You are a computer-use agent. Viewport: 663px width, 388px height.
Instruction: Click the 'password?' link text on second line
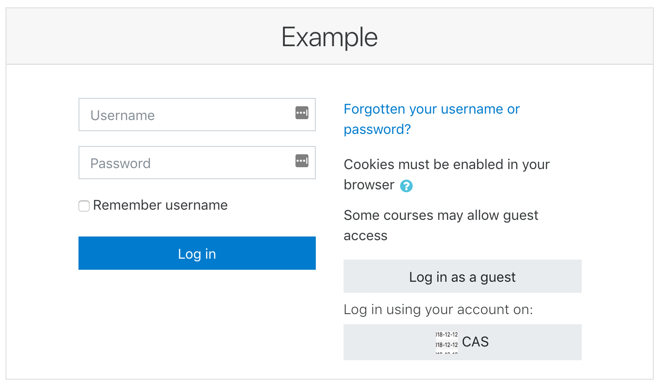tap(377, 129)
